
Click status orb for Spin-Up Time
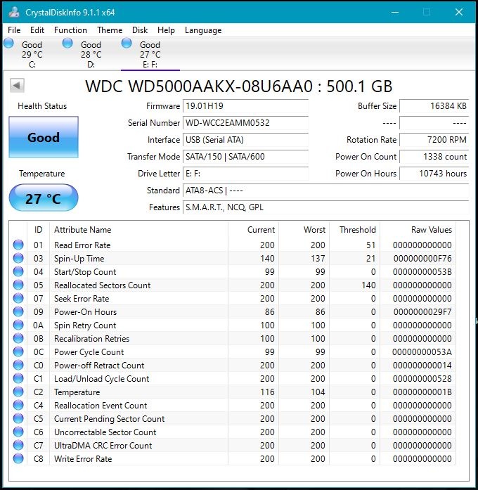[x=18, y=258]
